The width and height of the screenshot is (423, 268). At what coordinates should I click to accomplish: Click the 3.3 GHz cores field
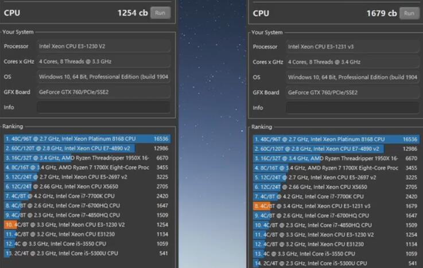[x=103, y=61]
